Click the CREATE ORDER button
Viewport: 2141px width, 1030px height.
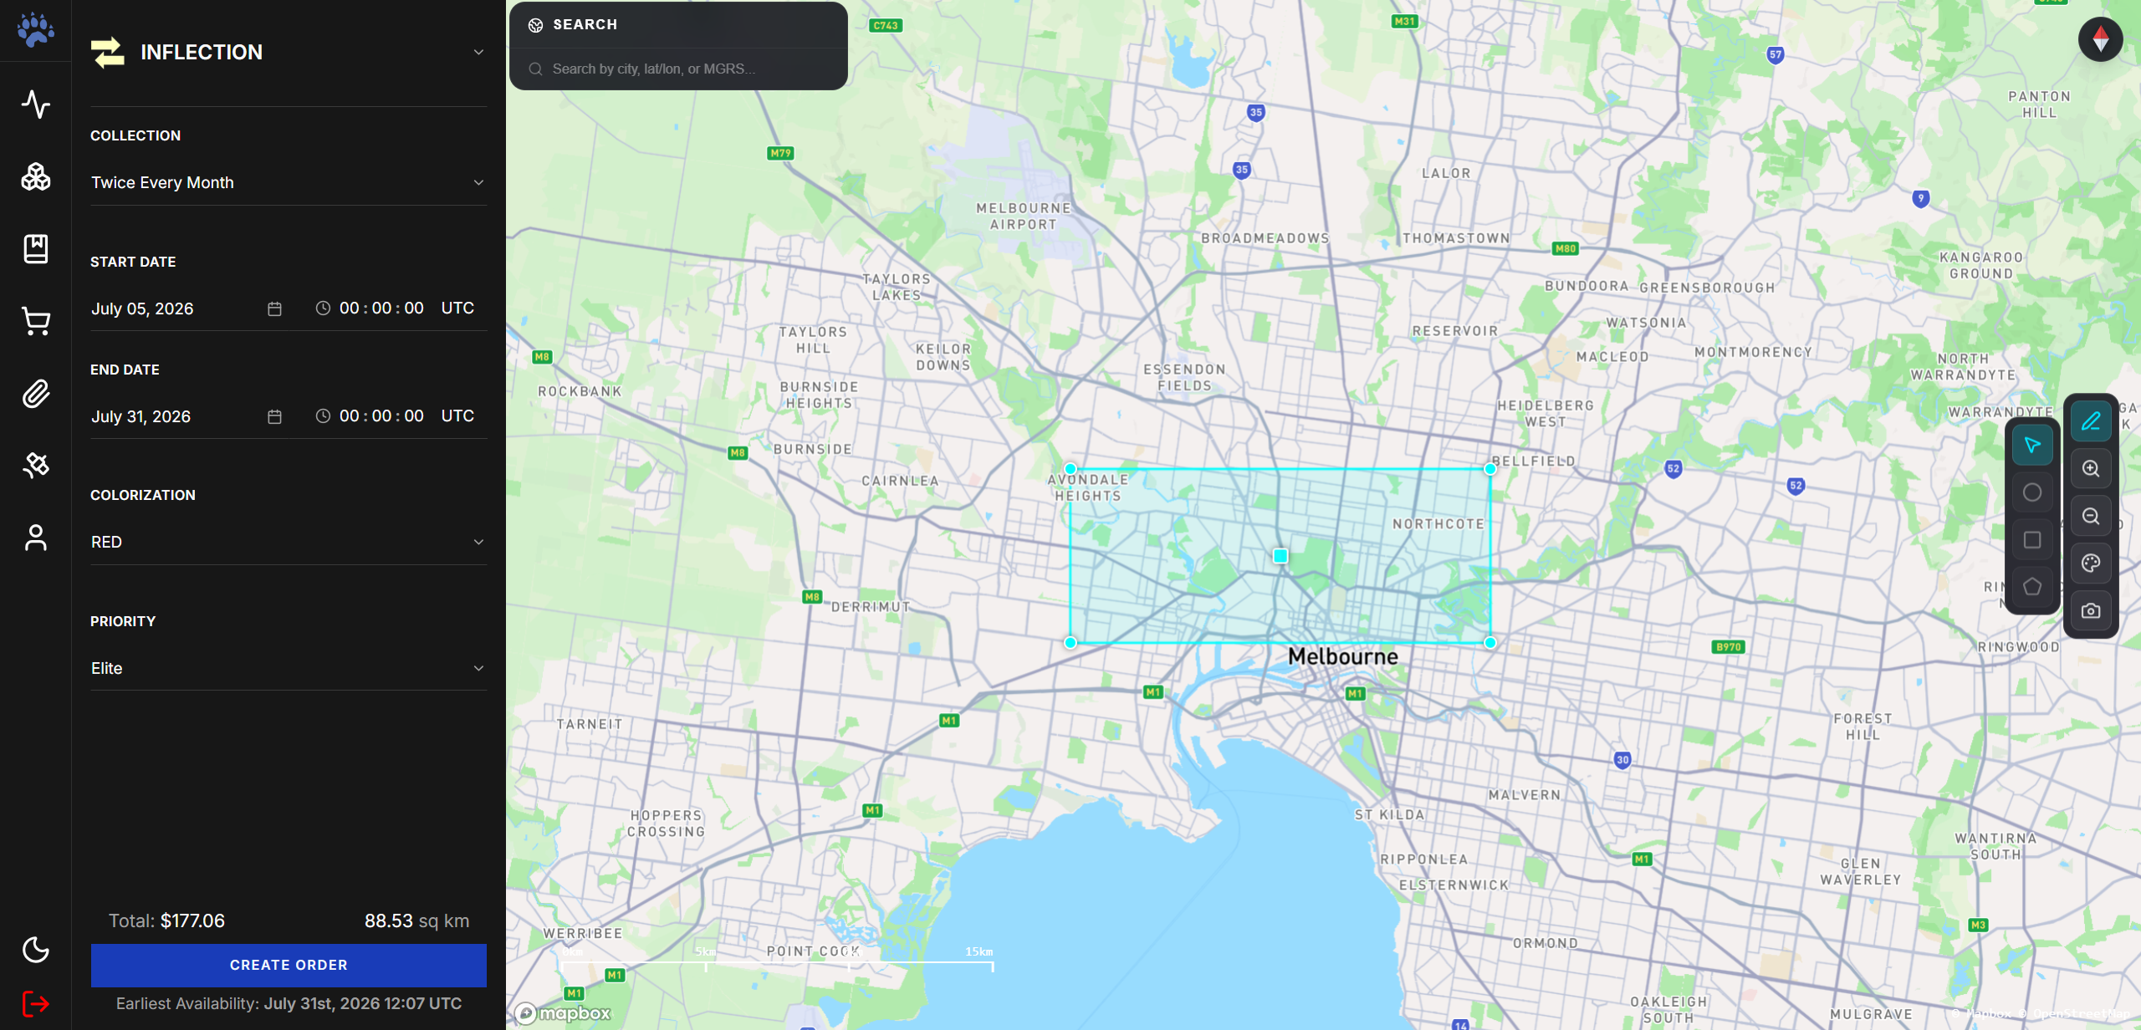point(289,966)
